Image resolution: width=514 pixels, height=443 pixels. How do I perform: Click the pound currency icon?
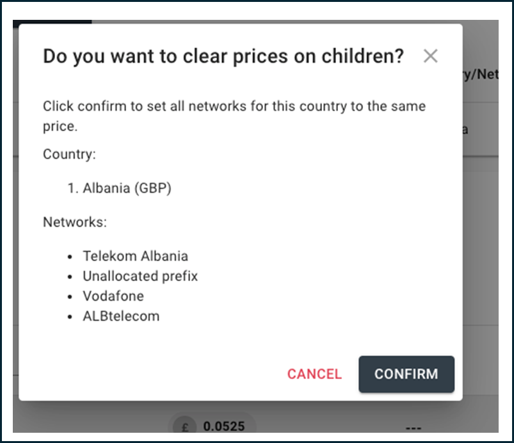184,427
